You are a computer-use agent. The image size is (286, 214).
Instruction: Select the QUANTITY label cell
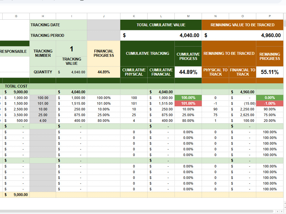(x=43, y=72)
